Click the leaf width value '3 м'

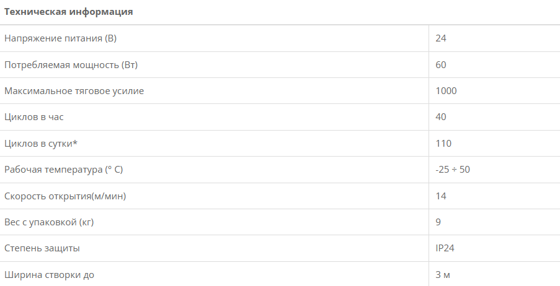pyautogui.click(x=443, y=274)
